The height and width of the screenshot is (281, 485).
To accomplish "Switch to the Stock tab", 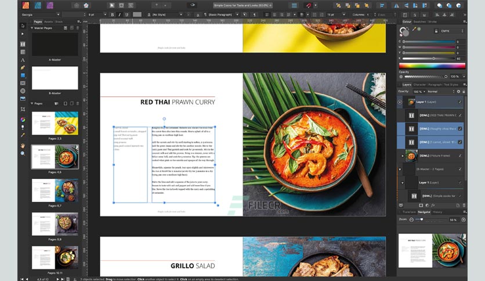I will (x=59, y=21).
